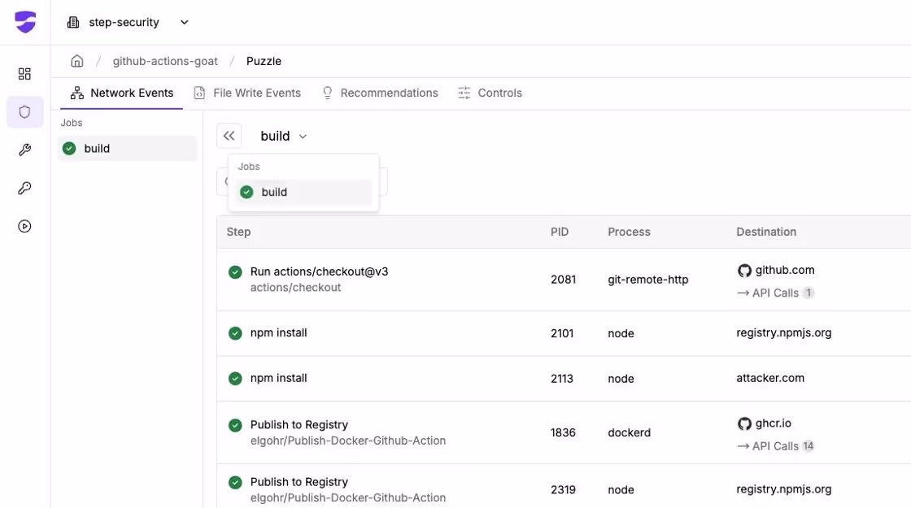Click the Puzzle breadcrumb
Image resolution: width=911 pixels, height=508 pixels.
pyautogui.click(x=264, y=61)
